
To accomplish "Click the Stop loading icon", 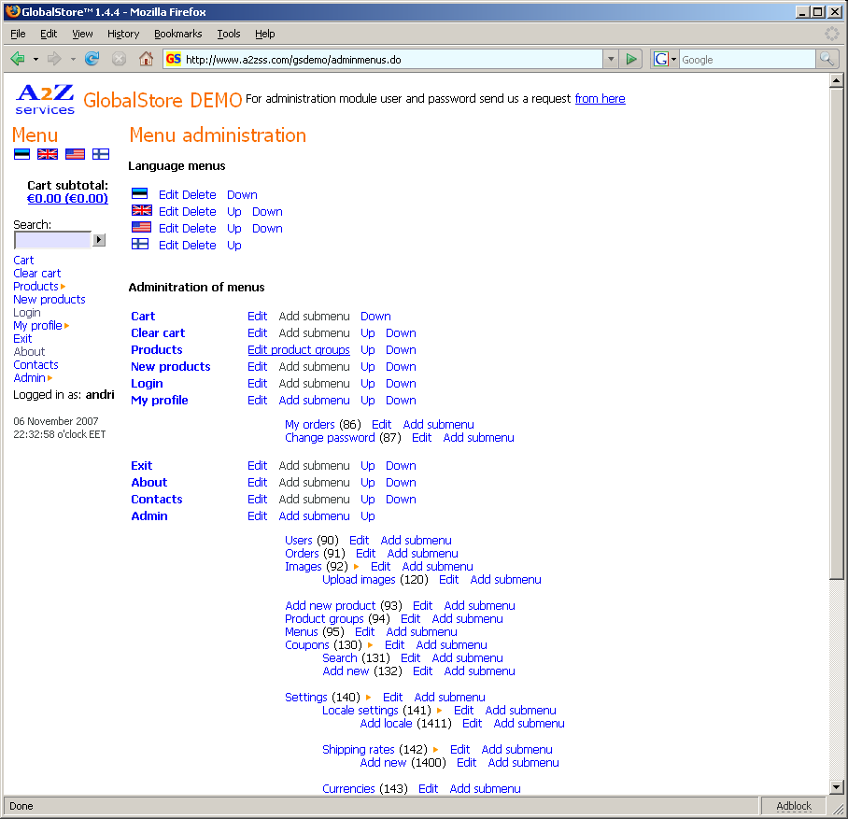I will (119, 59).
